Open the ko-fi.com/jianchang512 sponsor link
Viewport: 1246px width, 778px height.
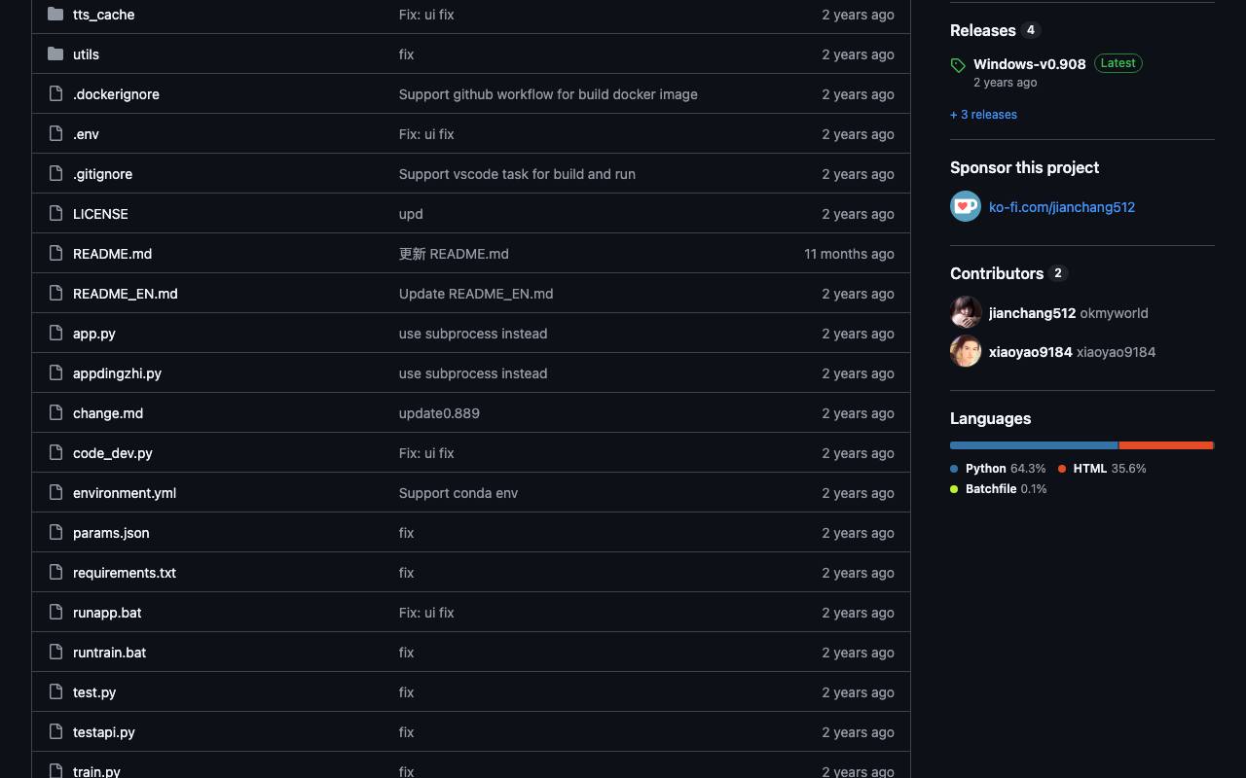coord(1062,207)
